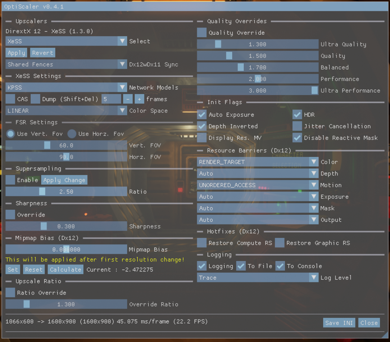
Task: Toggle the Supersampling Enable checkbox
Action: (x=10, y=180)
